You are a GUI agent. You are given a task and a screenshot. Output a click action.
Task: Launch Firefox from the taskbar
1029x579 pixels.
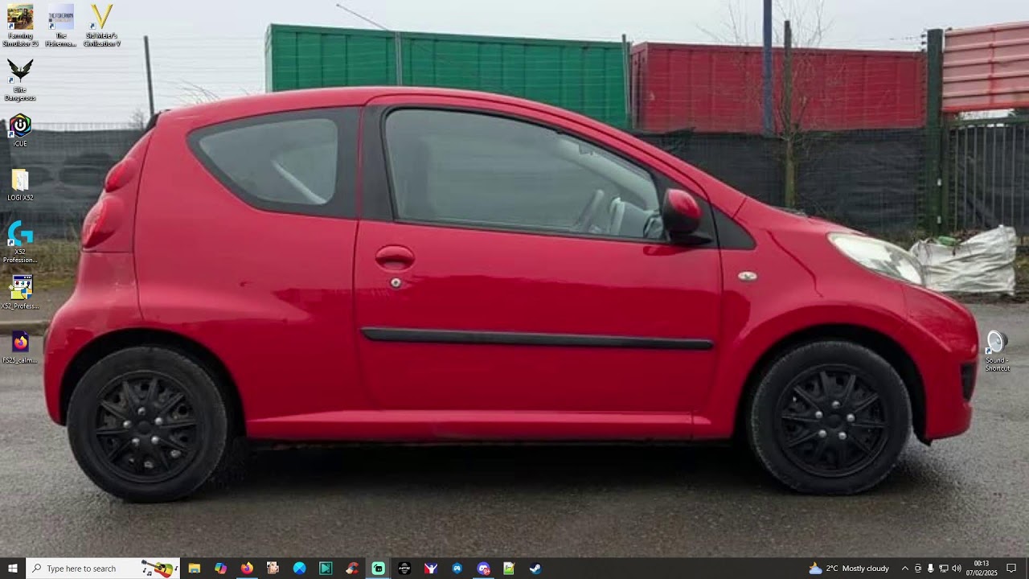click(x=247, y=569)
